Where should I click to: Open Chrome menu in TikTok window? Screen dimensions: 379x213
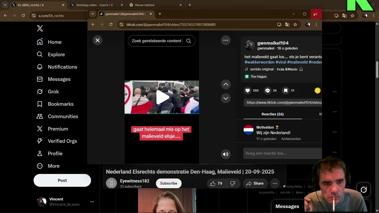(x=316, y=25)
